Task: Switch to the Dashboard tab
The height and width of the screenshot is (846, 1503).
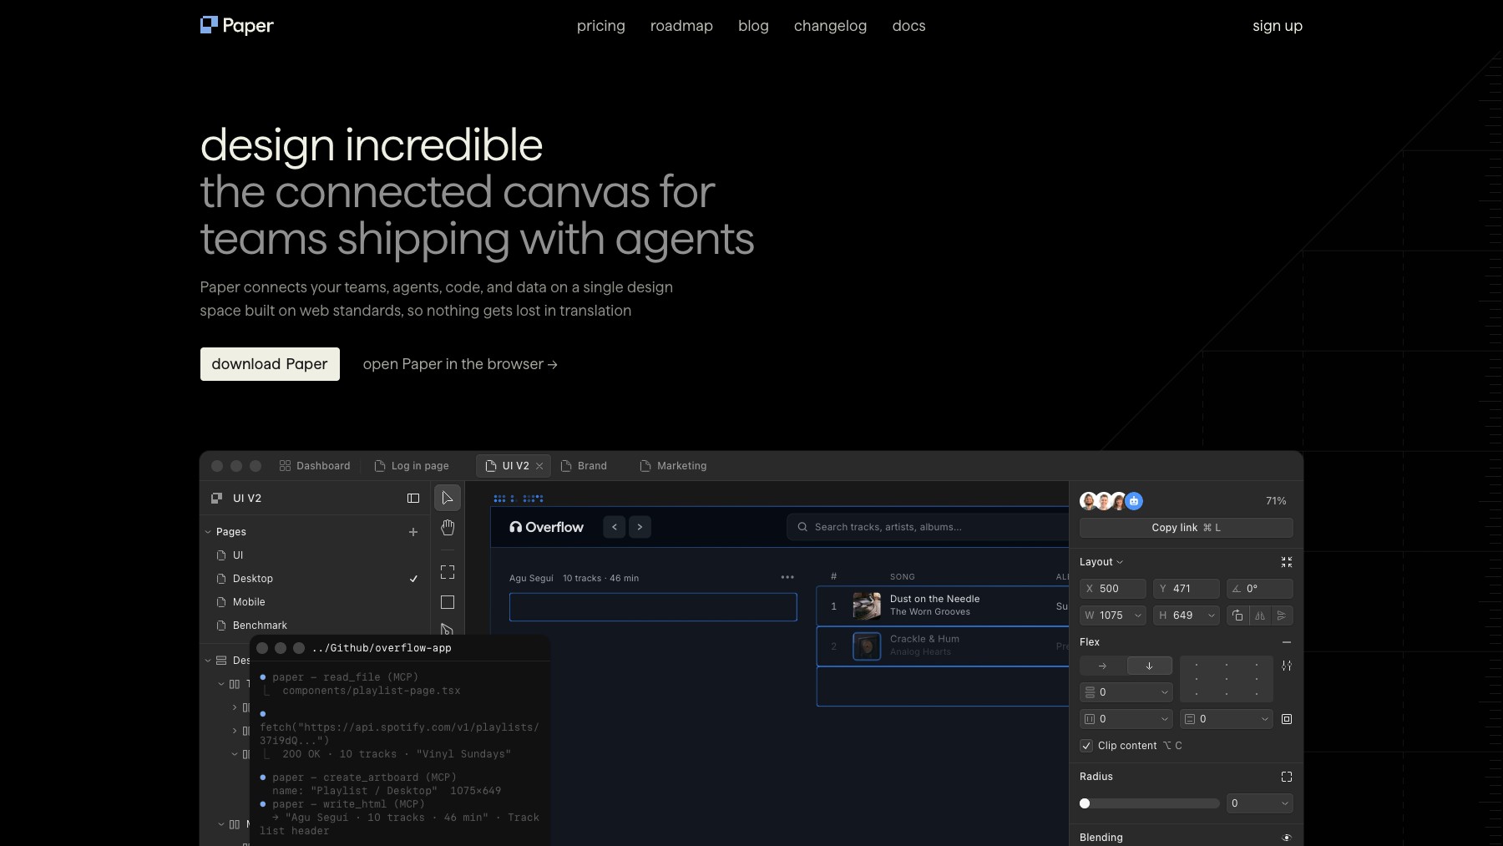Action: (315, 466)
